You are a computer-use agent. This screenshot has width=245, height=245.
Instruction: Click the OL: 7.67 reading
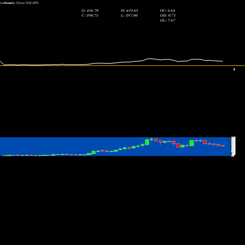tap(168, 21)
